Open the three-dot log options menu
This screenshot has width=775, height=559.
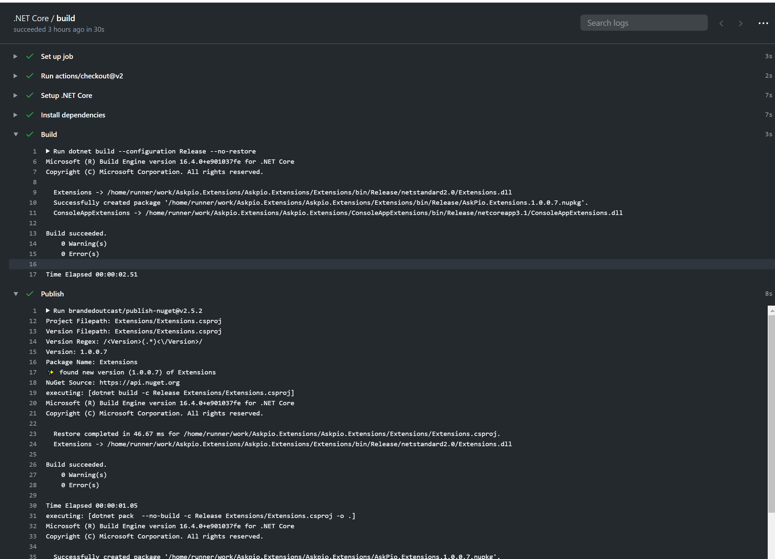click(x=763, y=23)
